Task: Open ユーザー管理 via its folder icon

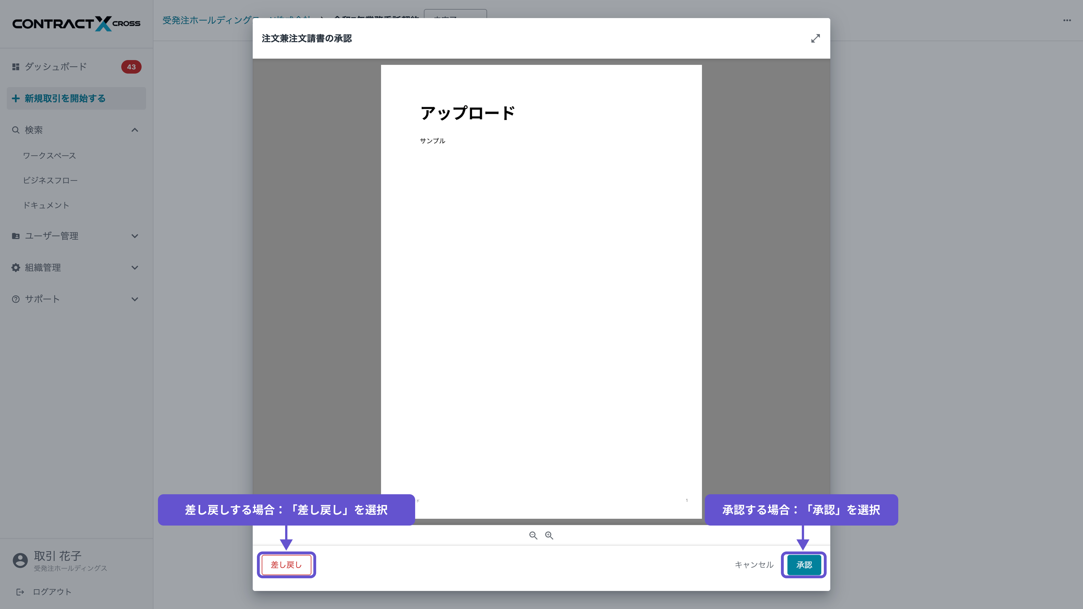Action: (x=16, y=236)
